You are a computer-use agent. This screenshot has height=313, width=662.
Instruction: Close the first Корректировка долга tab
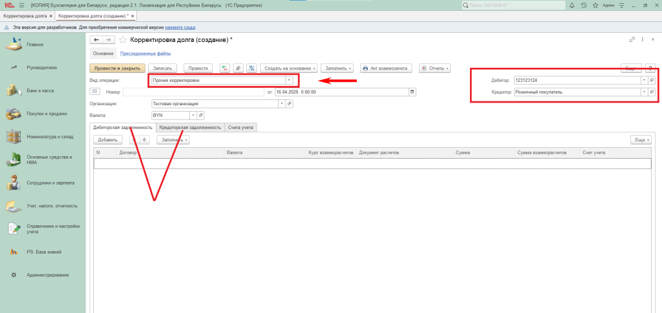tap(50, 15)
